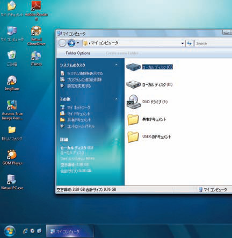Viewport: 232px width, 238px height.
Task: Select Acronis True Image desktop icon
Action: (12, 110)
